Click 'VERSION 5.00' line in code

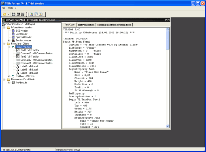pos(72,30)
